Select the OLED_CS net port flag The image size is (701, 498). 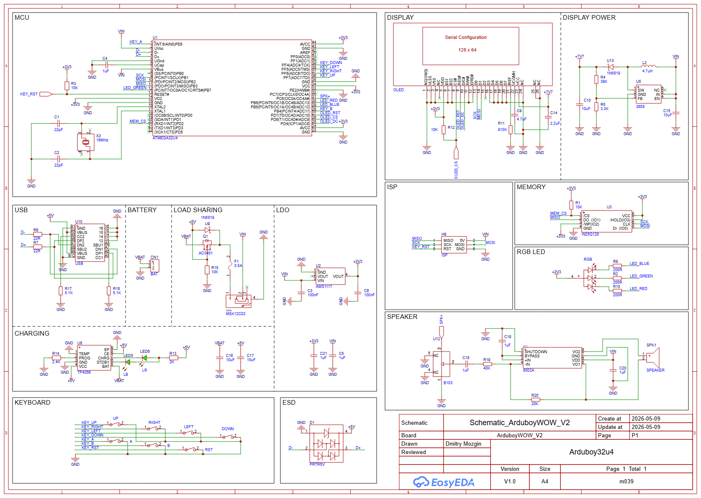click(456, 153)
